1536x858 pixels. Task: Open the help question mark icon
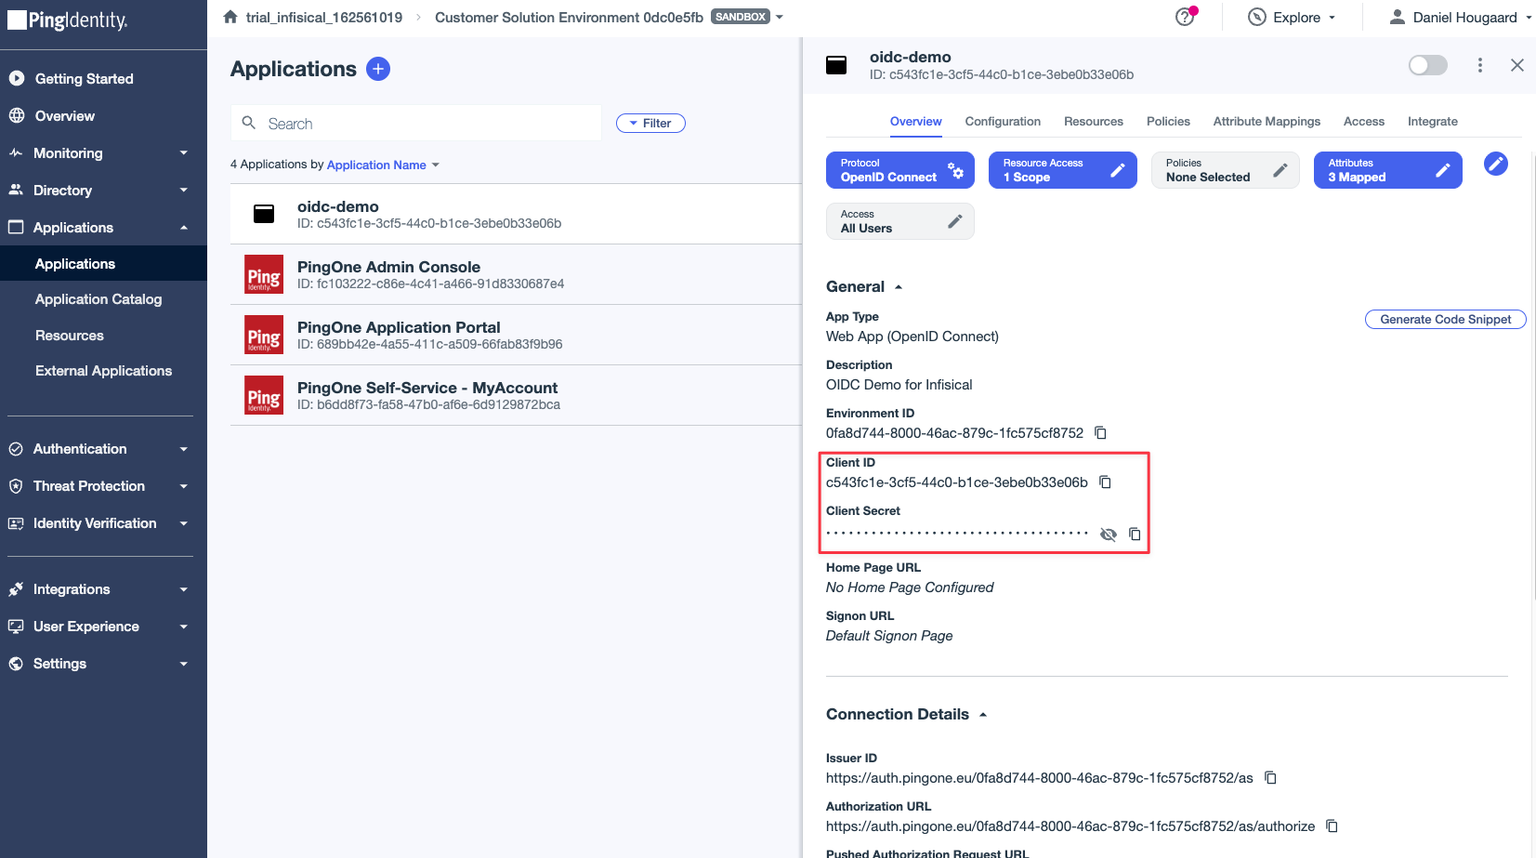click(1186, 17)
